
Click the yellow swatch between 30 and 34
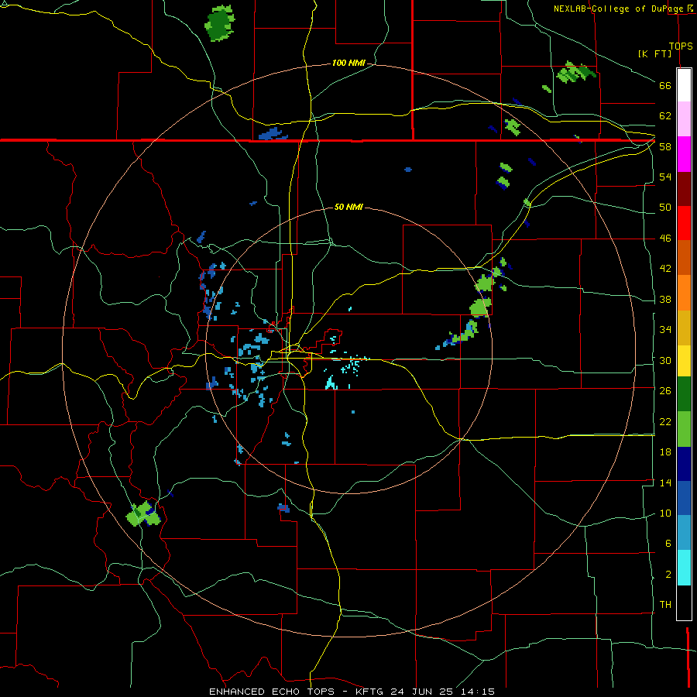pyautogui.click(x=684, y=360)
